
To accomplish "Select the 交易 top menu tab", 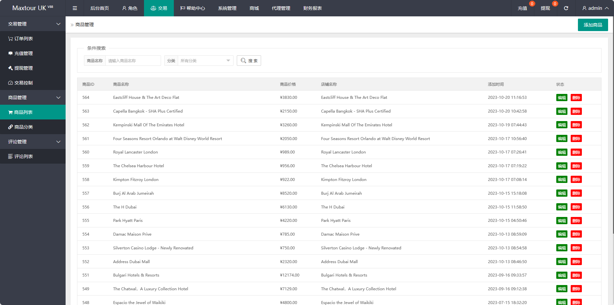I will pos(159,8).
